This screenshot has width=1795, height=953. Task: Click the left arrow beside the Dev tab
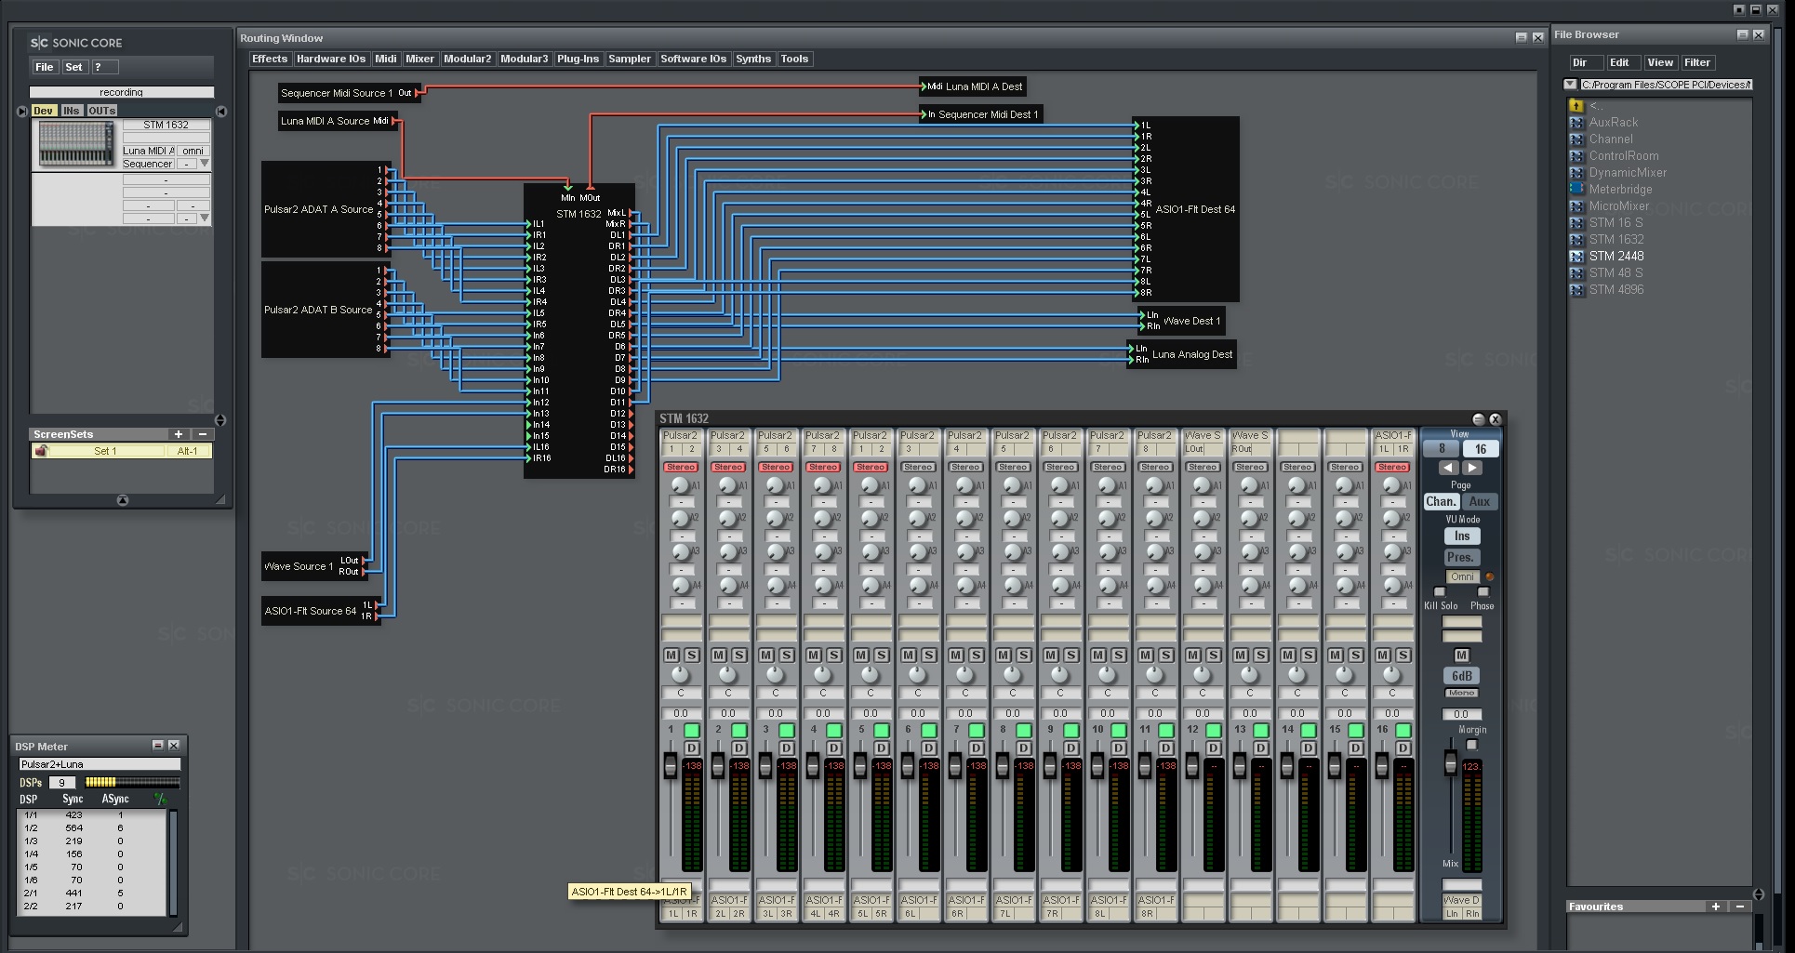[21, 112]
